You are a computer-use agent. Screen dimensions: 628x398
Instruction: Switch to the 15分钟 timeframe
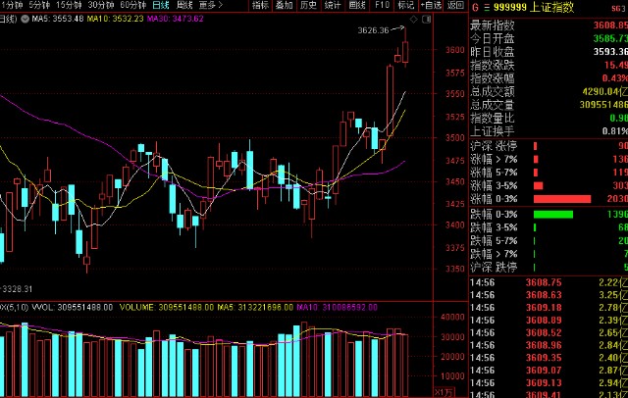(69, 5)
